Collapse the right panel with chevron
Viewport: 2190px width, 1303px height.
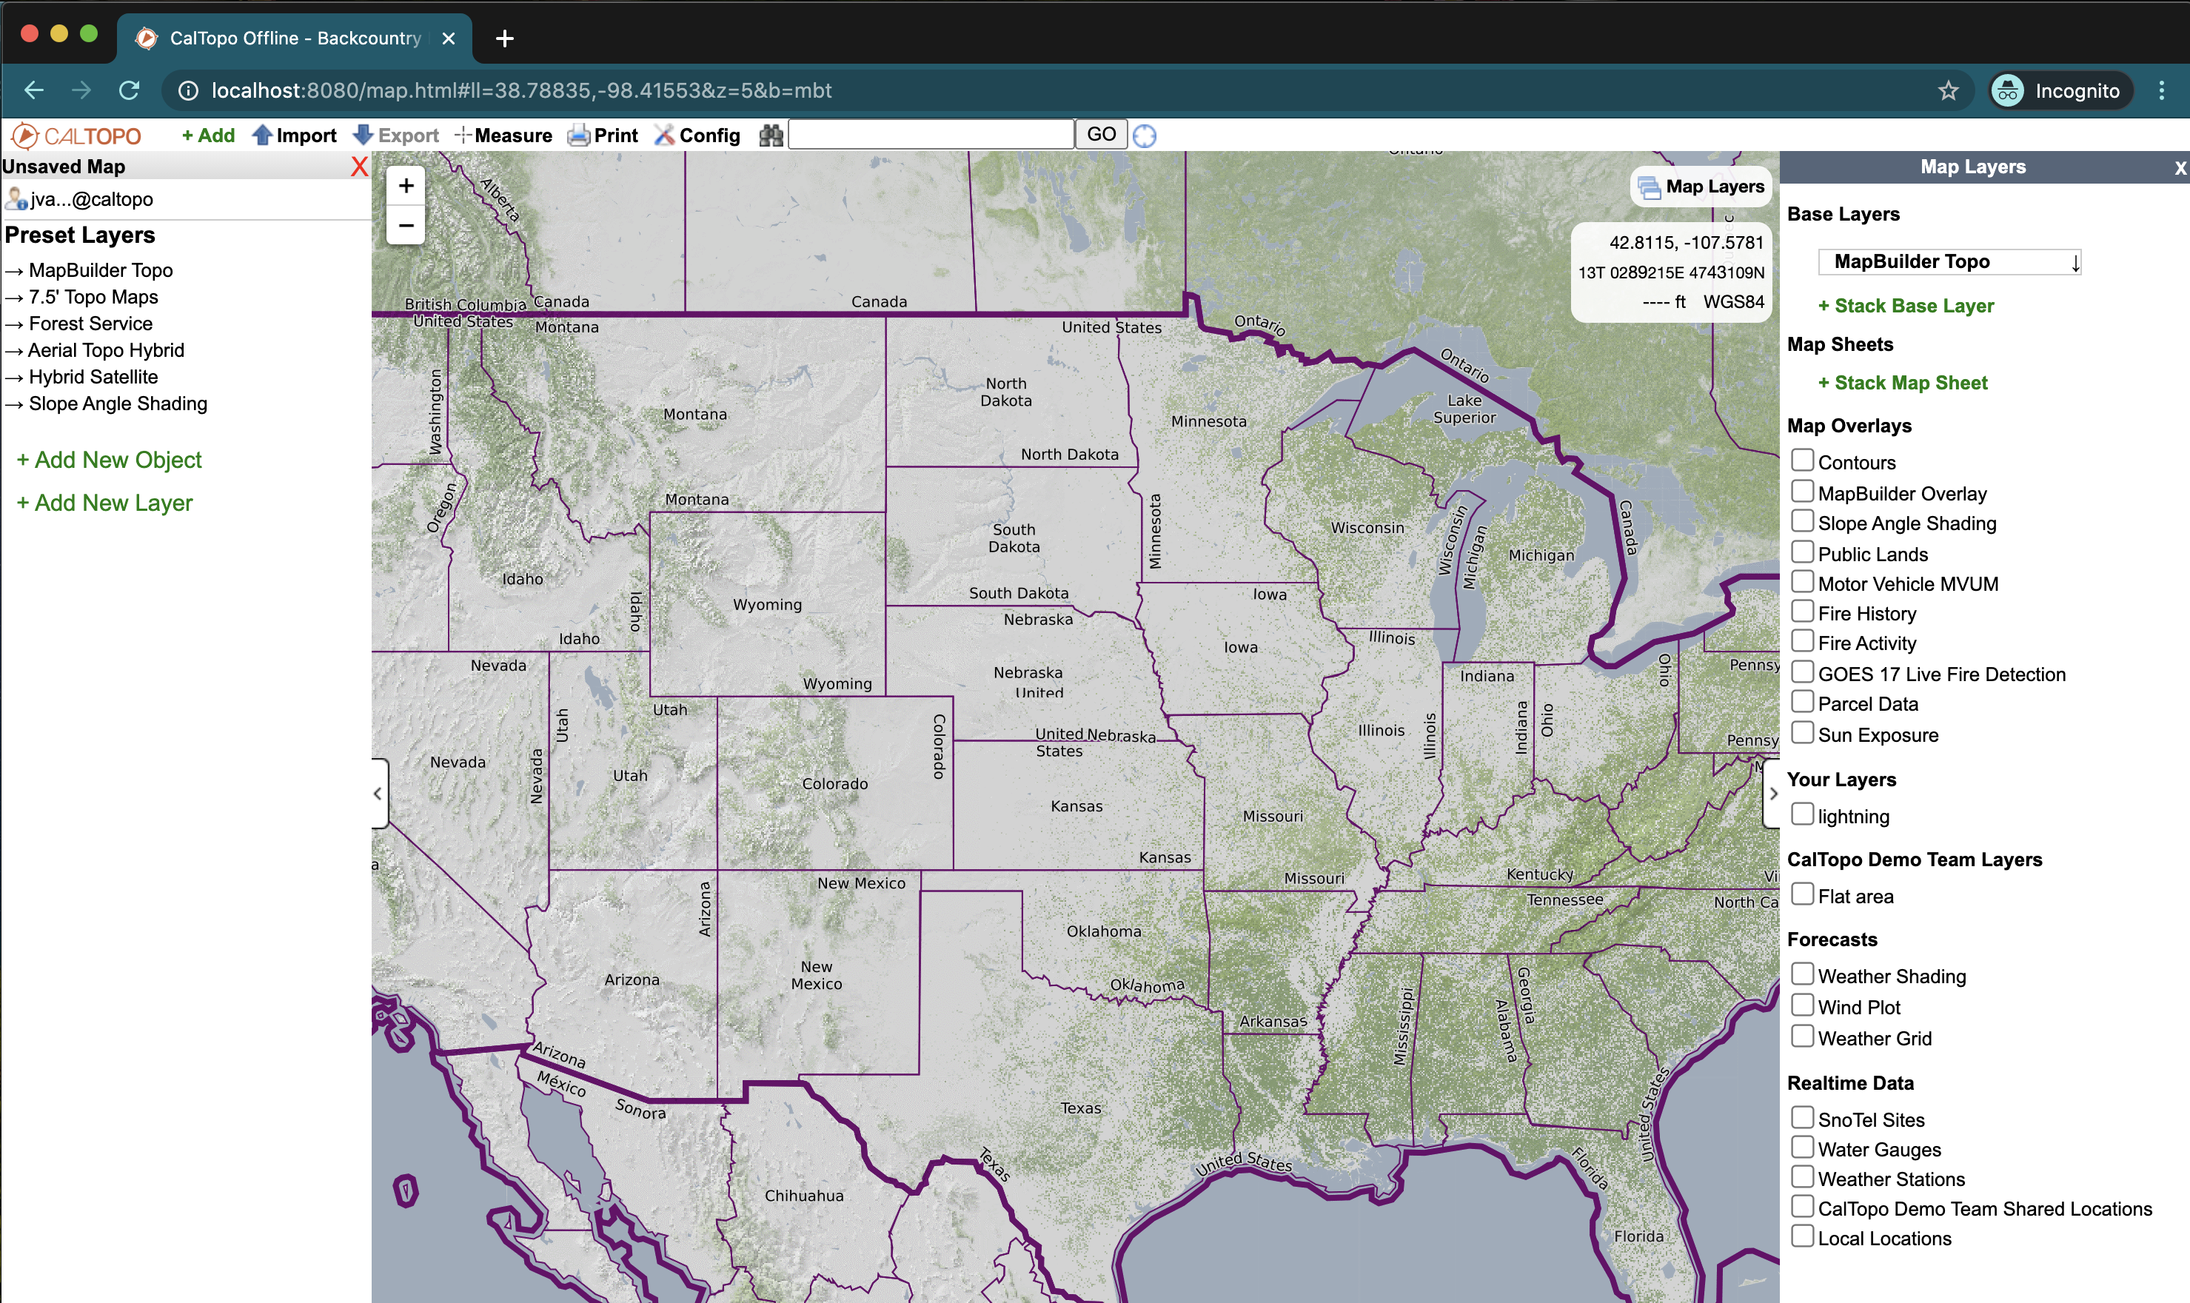(x=1772, y=794)
